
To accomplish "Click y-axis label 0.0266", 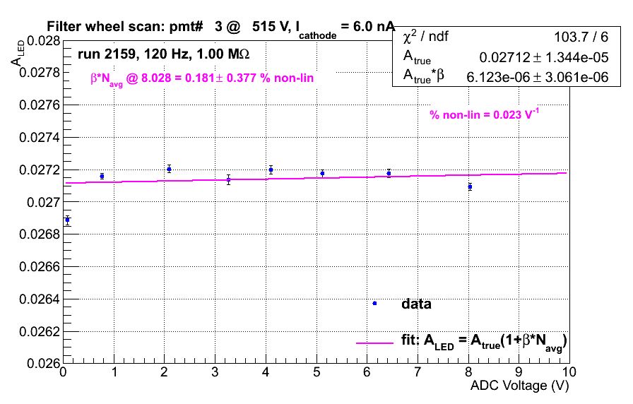I will (x=40, y=267).
